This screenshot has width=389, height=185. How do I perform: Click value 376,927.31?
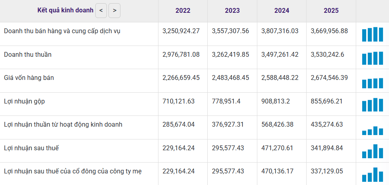click(x=228, y=124)
